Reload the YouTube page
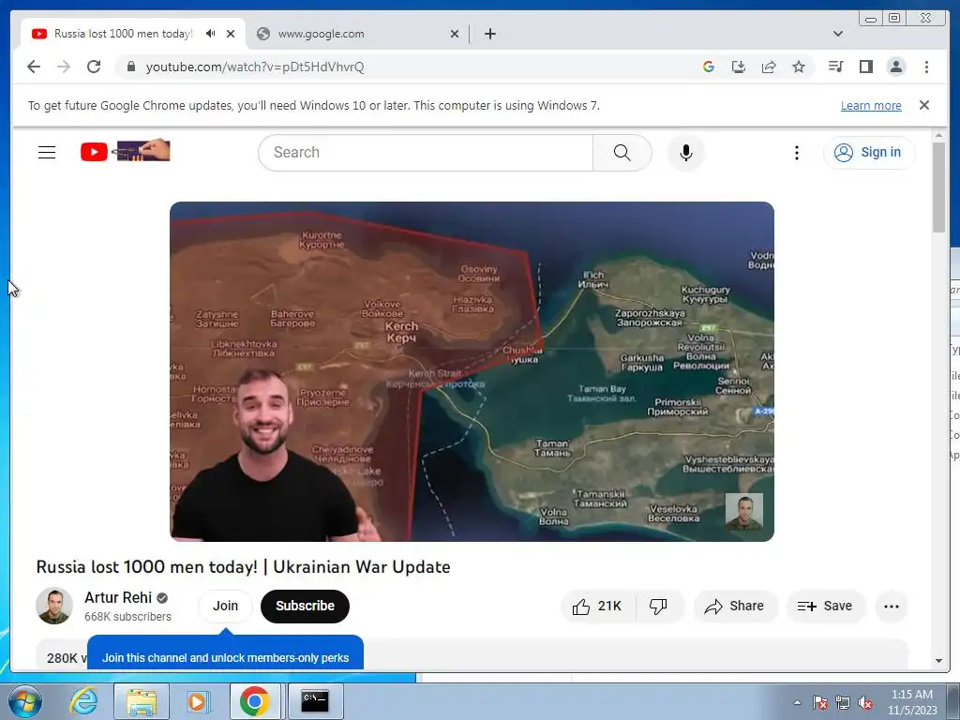The image size is (960, 720). coord(94,67)
